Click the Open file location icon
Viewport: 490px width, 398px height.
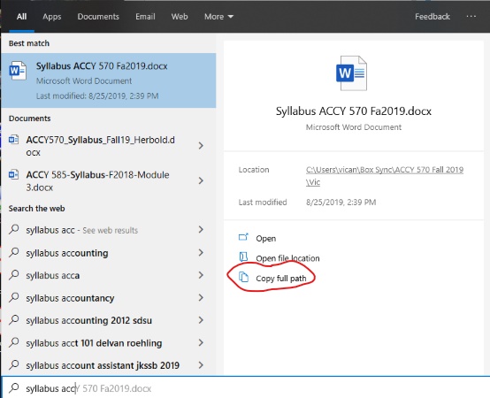[x=243, y=257]
